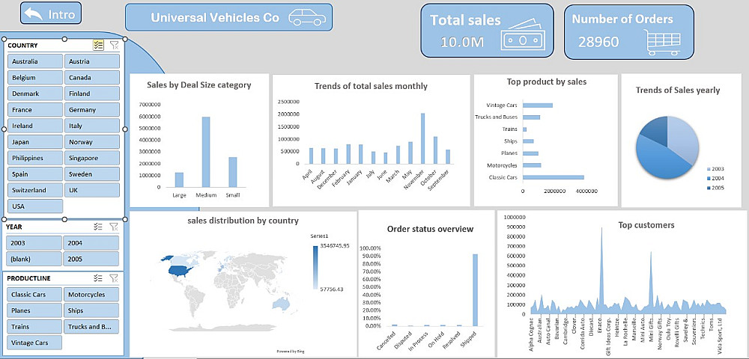Click the Small bar in Deal Size chart

point(233,172)
